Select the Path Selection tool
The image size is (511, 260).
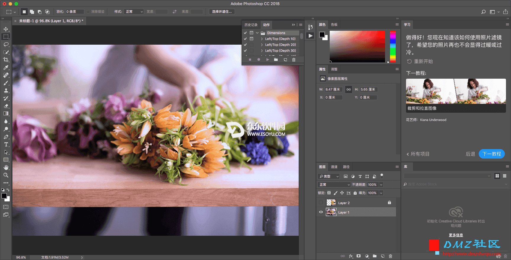click(x=6, y=152)
